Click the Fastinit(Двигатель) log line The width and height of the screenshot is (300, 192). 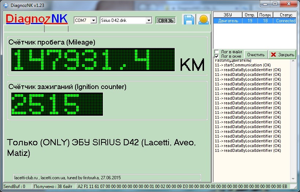point(233,61)
